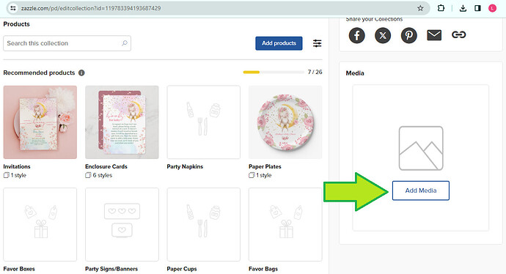Click the zazzle.com URL in address bar
The width and height of the screenshot is (506, 274).
click(x=91, y=8)
